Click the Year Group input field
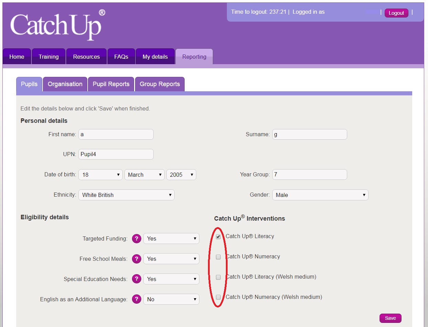428x327 pixels. point(309,174)
